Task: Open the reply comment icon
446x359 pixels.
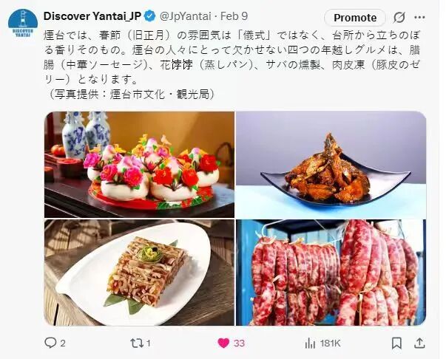Action: click(x=50, y=343)
